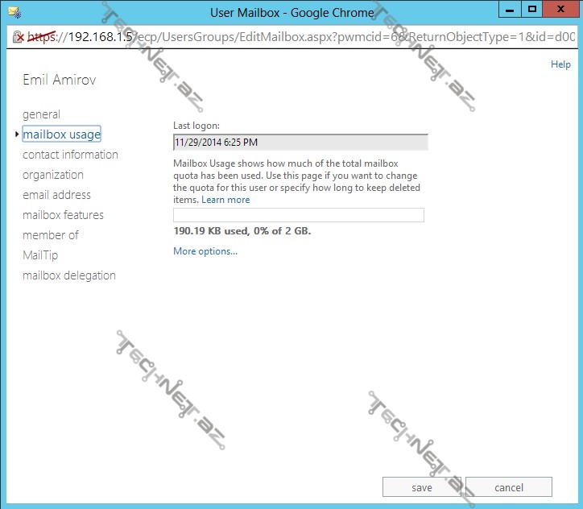This screenshot has width=583, height=509.
Task: Click the URL address bar
Action: click(306, 37)
